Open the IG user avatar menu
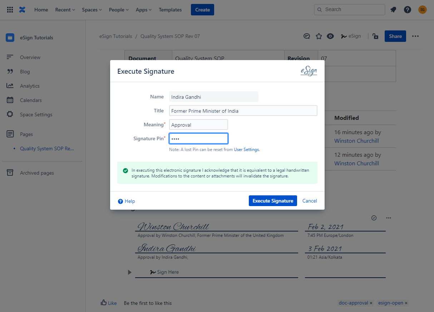This screenshot has height=312, width=434. (x=423, y=10)
